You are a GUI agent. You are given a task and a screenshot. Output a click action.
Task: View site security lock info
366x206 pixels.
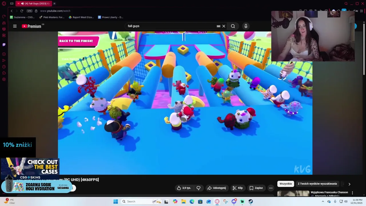point(36,11)
